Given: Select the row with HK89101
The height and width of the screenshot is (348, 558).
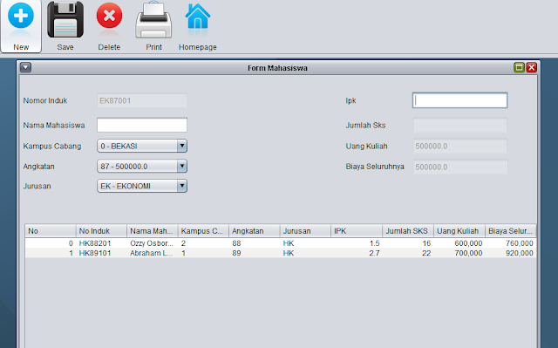Looking at the screenshot, I should click(x=281, y=253).
